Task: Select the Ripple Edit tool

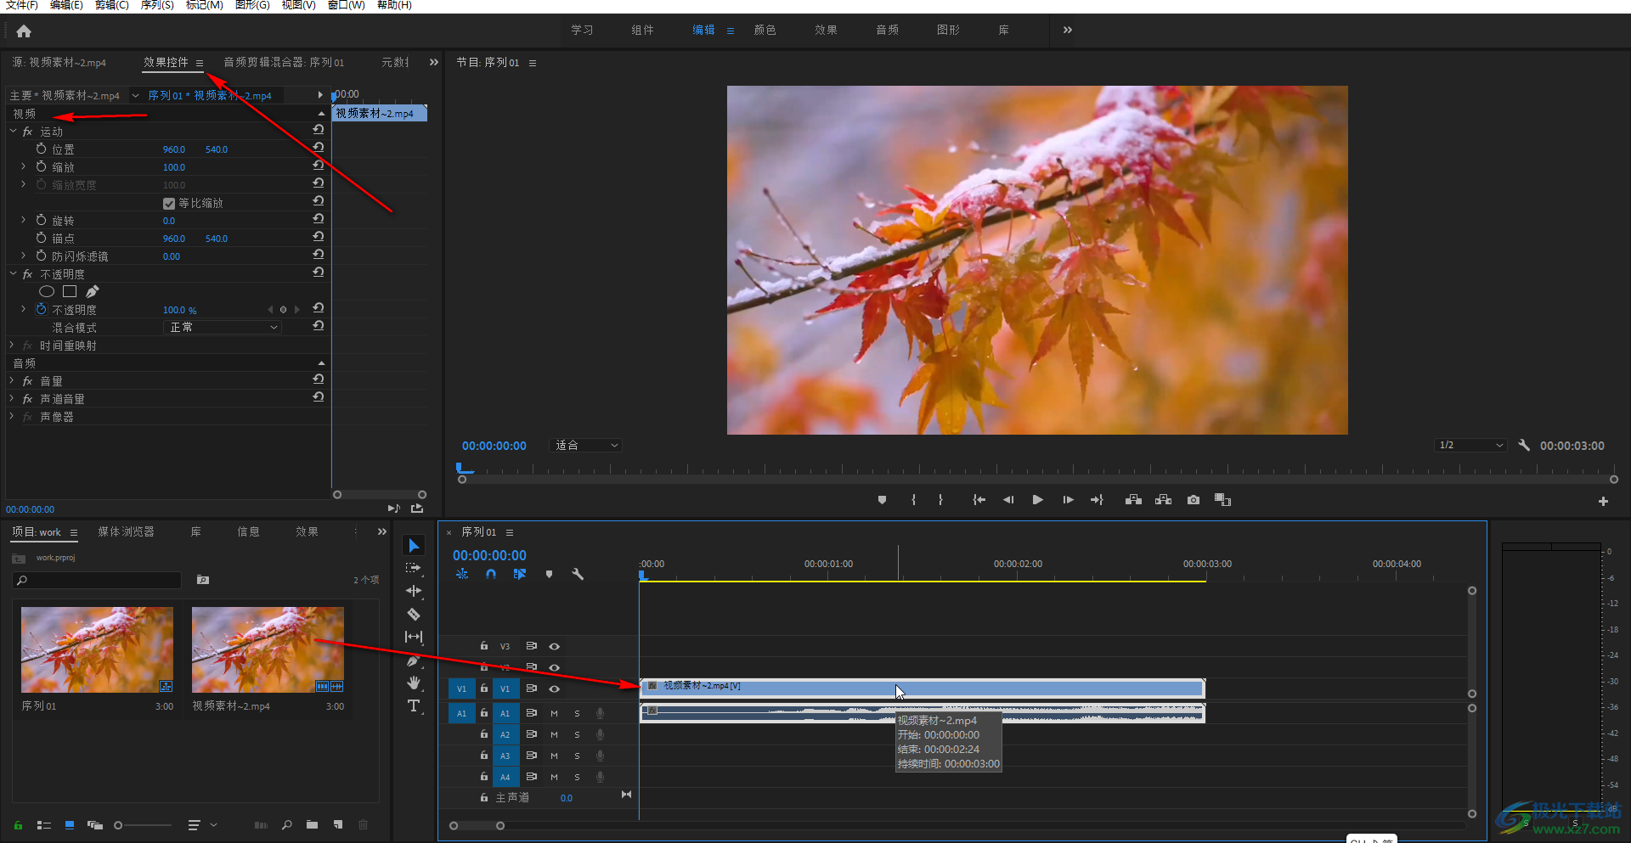Action: pyautogui.click(x=414, y=591)
